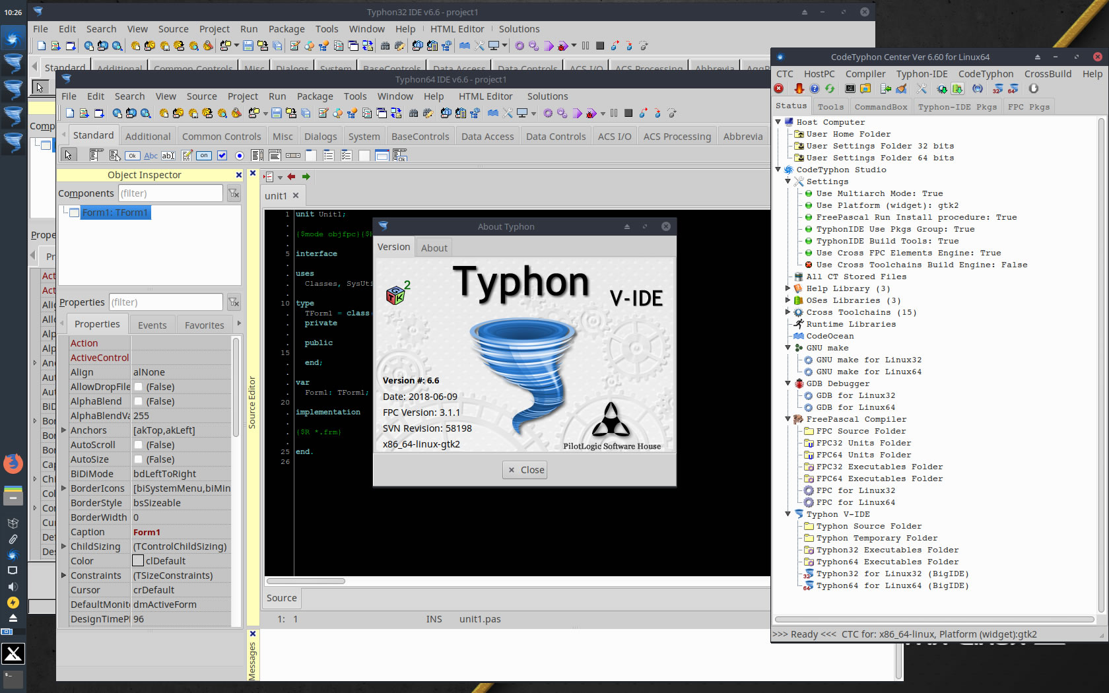Close the unit1 editor tab

pos(296,195)
